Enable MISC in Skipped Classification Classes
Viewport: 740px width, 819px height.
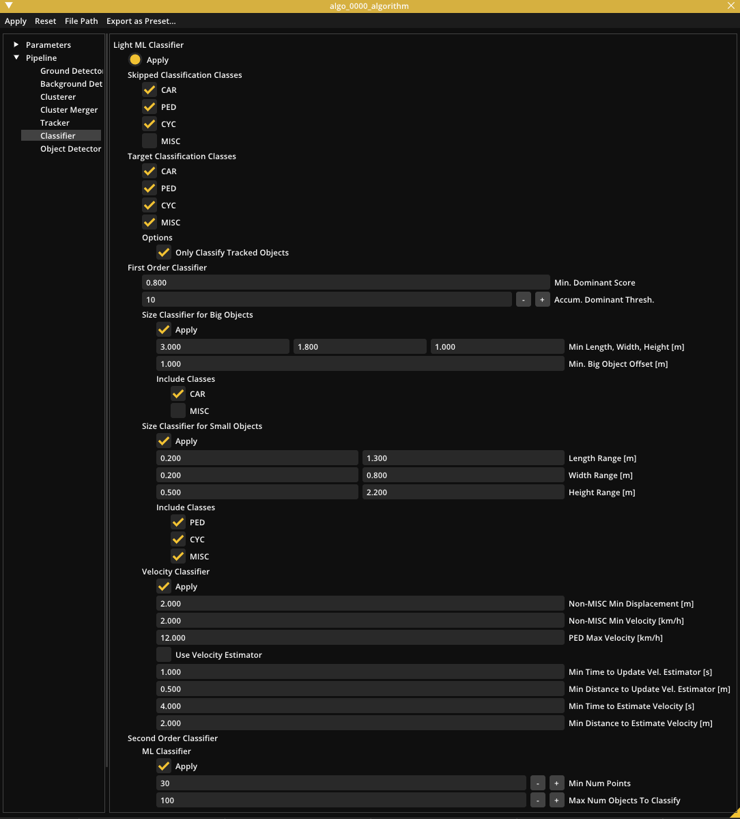pyautogui.click(x=150, y=141)
